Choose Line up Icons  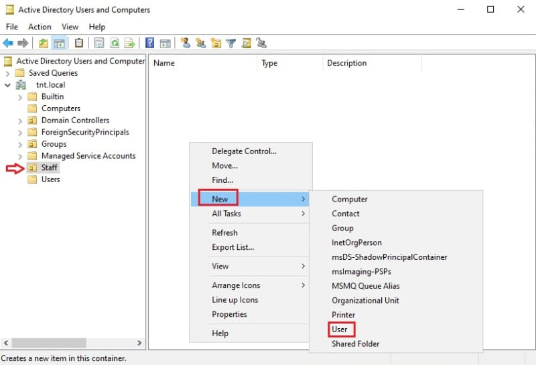[251, 300]
